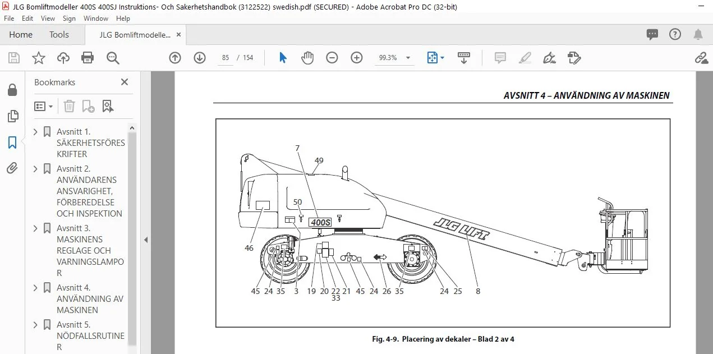Expand the Avsnitt 1 bookmark

coord(36,132)
